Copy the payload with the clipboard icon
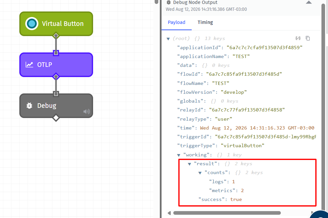The width and height of the screenshot is (328, 218). (x=308, y=38)
